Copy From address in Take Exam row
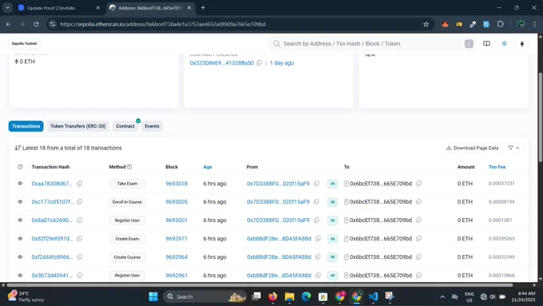The image size is (543, 306). click(x=316, y=183)
